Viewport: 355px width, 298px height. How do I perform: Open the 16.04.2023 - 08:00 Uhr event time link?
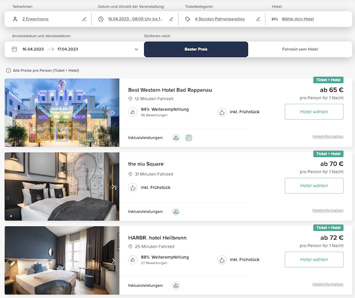click(x=135, y=19)
